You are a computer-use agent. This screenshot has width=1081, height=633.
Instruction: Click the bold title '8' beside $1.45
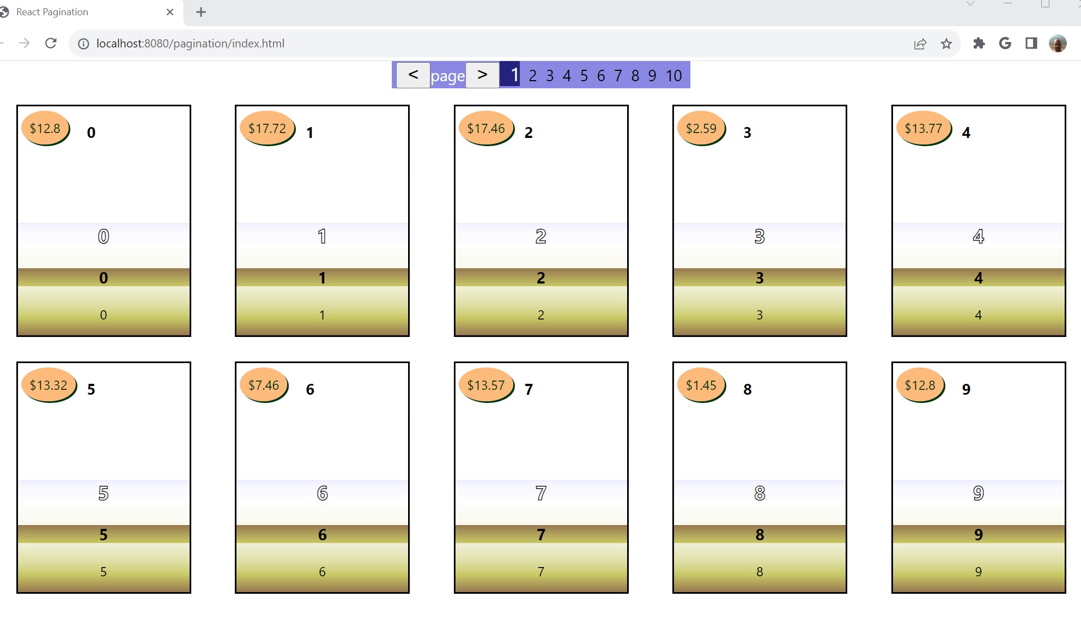coord(748,389)
